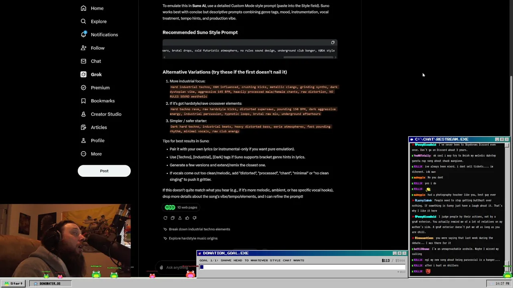Click the donation goal progress bar
Image resolution: width=513 pixels, height=288 pixels.
[303, 267]
